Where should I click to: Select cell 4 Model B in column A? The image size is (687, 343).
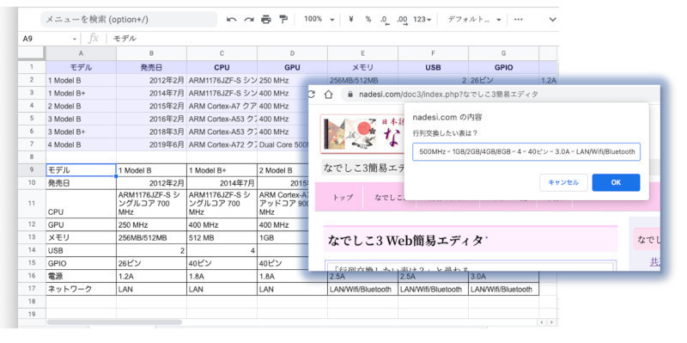[x=81, y=144]
